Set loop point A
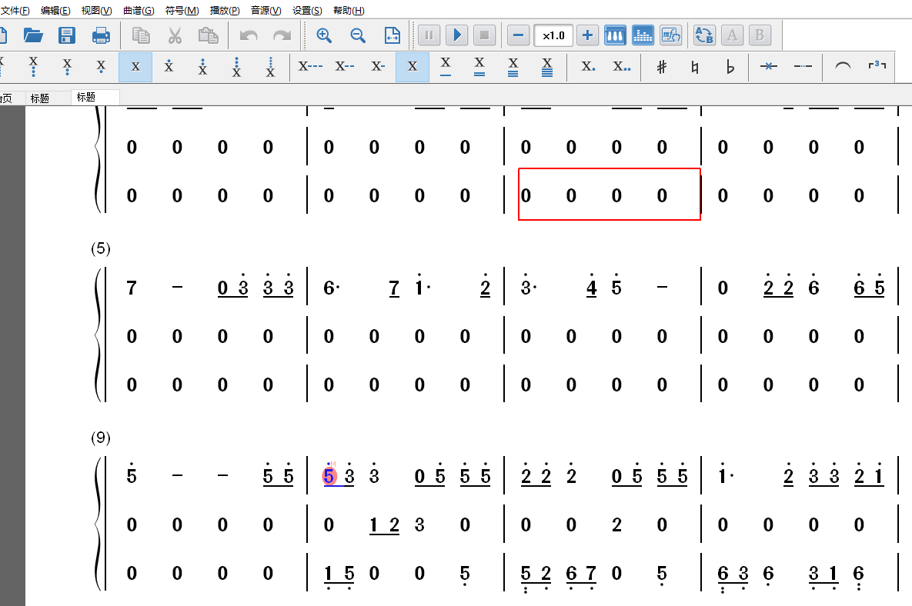The width and height of the screenshot is (912, 606). [x=732, y=35]
